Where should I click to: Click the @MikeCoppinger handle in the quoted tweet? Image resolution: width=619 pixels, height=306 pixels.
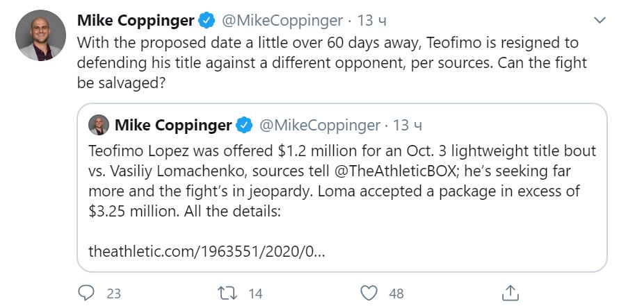319,126
